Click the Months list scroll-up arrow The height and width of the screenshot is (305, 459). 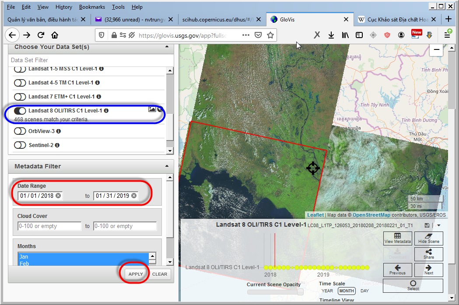pyautogui.click(x=153, y=256)
